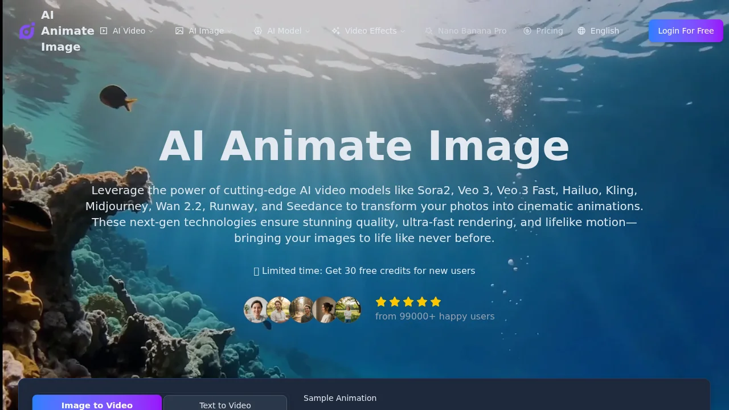Open the Video Effects dropdown
Screen dimensions: 729x410
coord(371,31)
